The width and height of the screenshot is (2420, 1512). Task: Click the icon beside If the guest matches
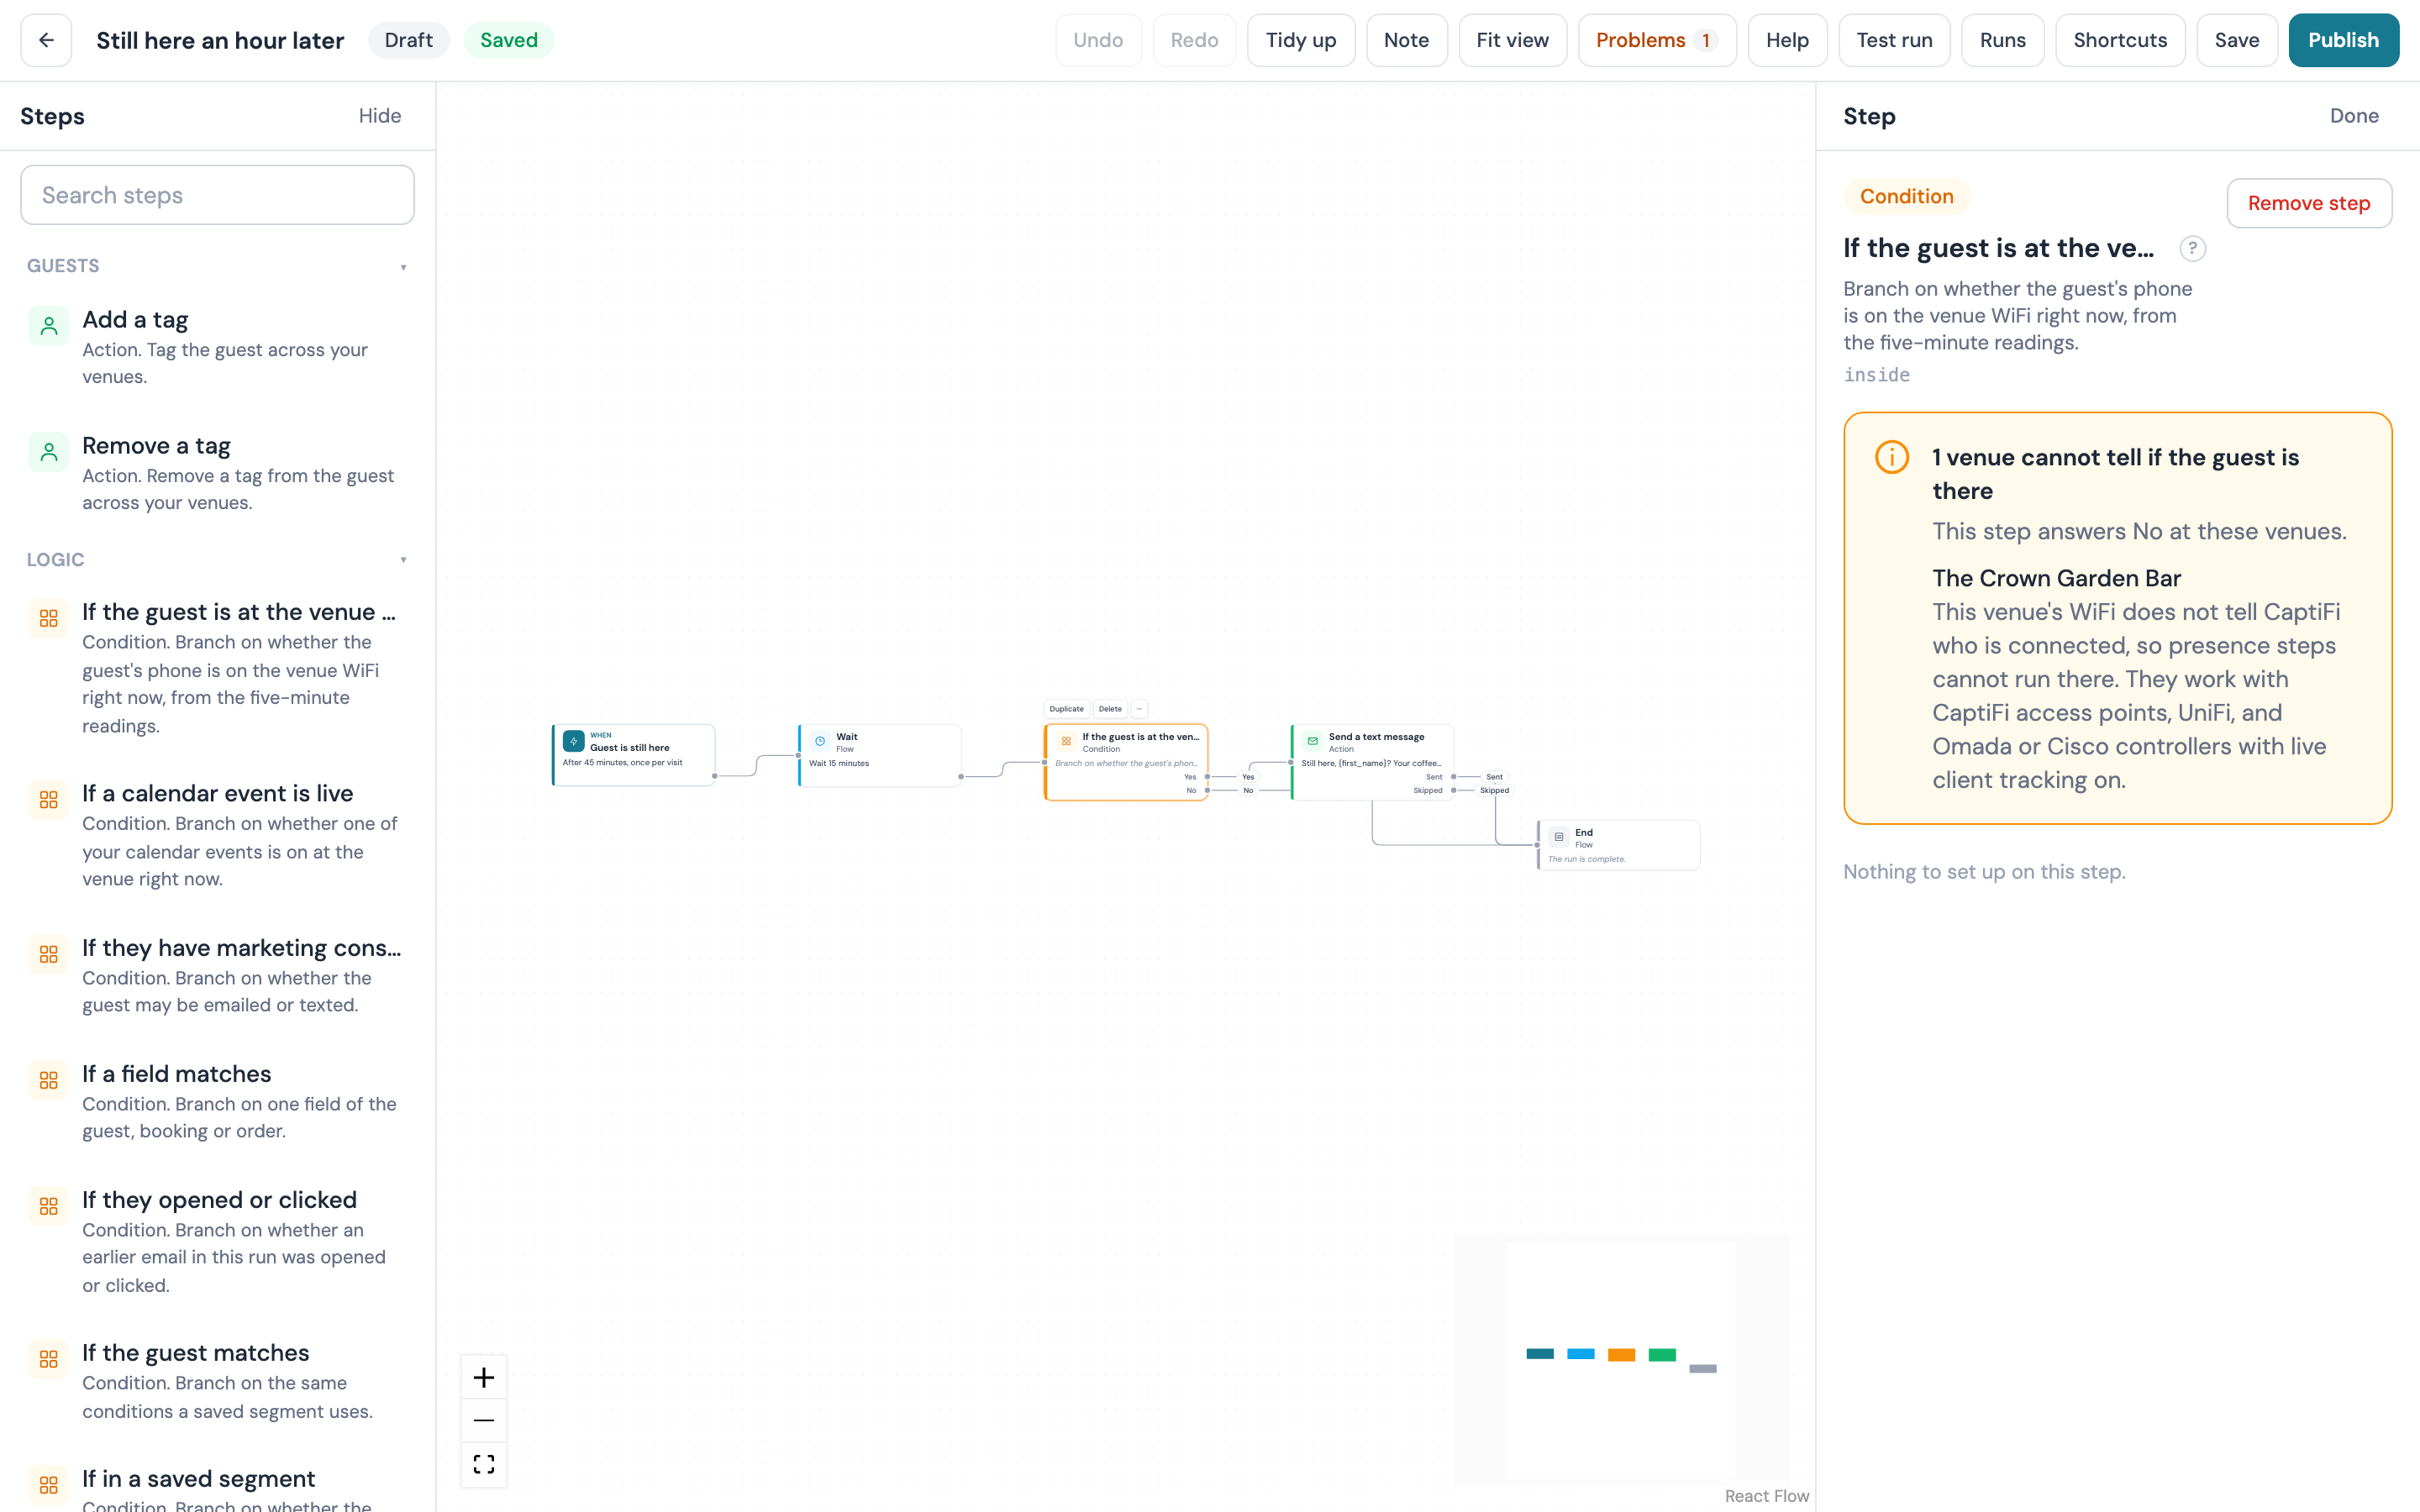(x=48, y=1359)
